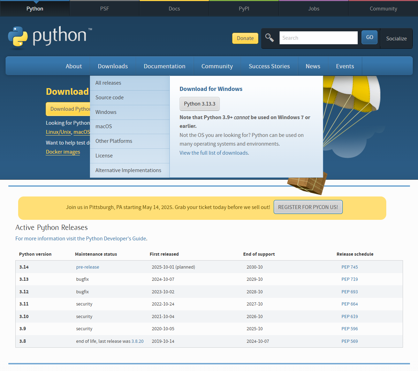Click the 3.8 version cell

(x=23, y=341)
